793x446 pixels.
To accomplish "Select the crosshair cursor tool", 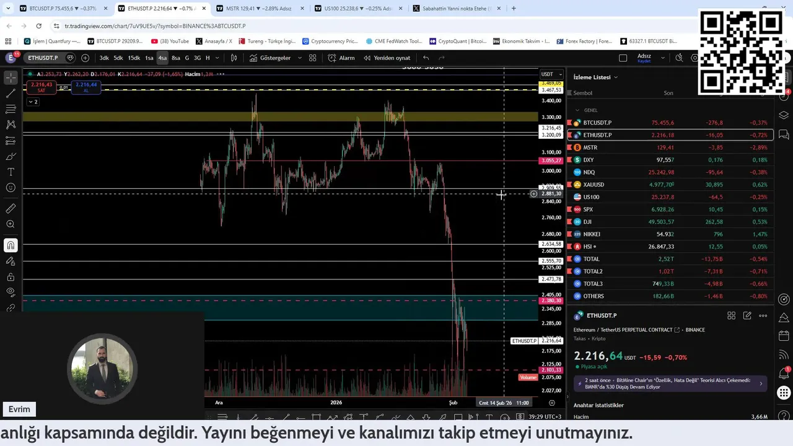I will [x=11, y=78].
